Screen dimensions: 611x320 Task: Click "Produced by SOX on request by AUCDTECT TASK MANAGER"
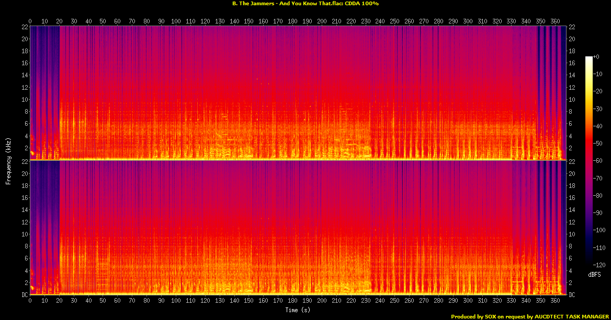coord(530,316)
